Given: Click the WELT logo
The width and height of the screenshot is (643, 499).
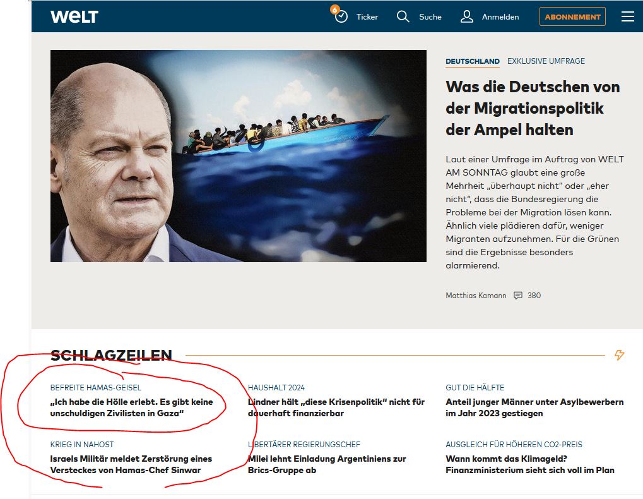Looking at the screenshot, I should pos(74,17).
